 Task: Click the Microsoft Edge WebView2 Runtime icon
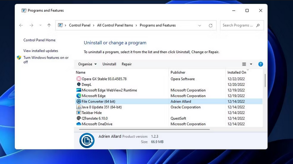[79, 90]
